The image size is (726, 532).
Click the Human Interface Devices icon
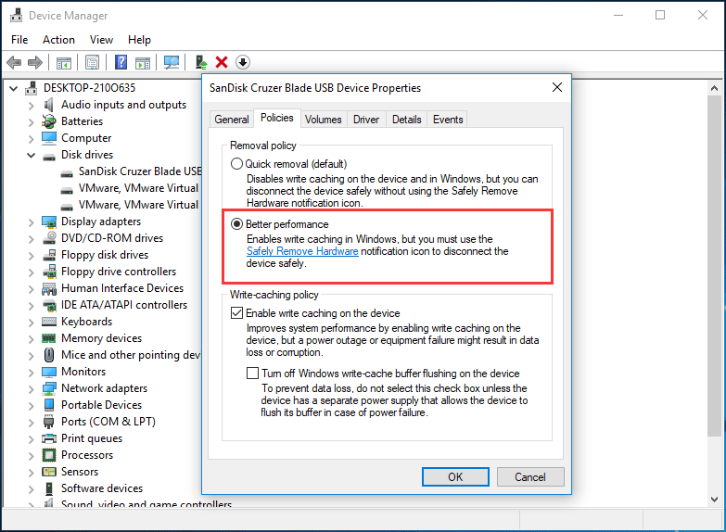pyautogui.click(x=49, y=288)
